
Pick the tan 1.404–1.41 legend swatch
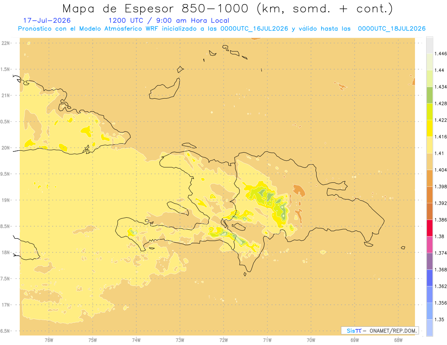tap(429, 162)
